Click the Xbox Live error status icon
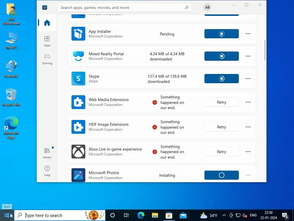This screenshot has width=294, height=221. [154, 152]
